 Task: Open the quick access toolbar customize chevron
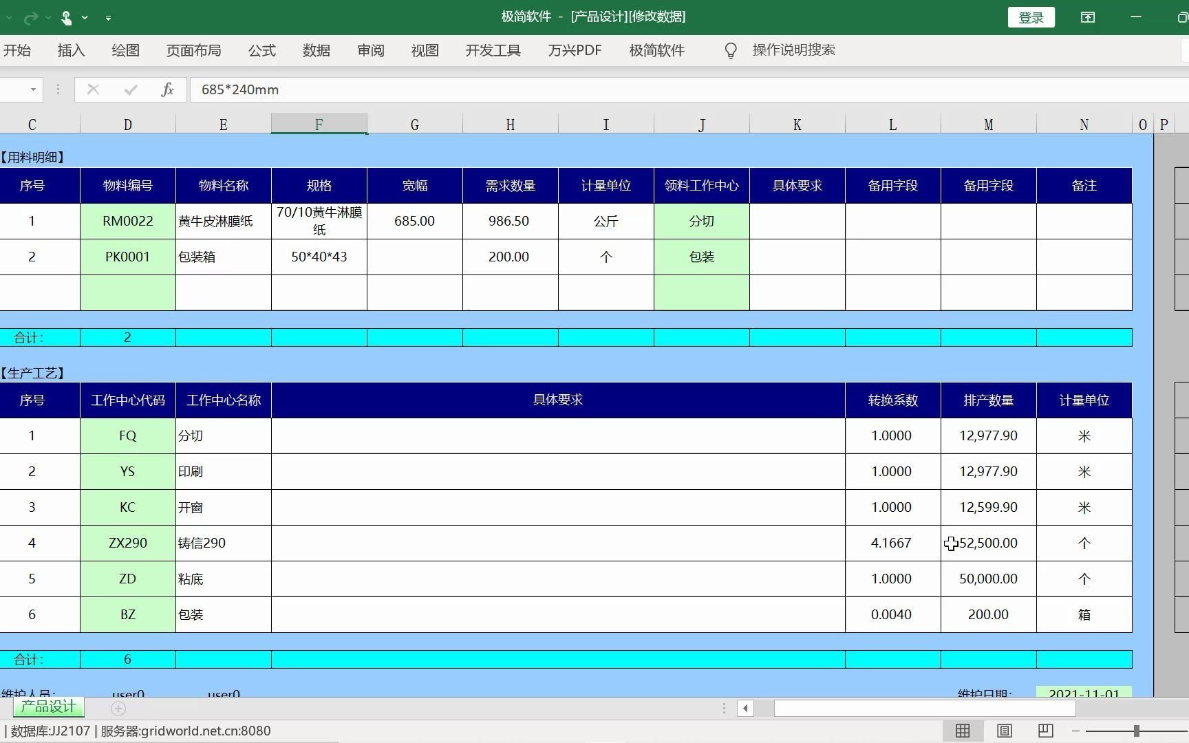click(109, 18)
